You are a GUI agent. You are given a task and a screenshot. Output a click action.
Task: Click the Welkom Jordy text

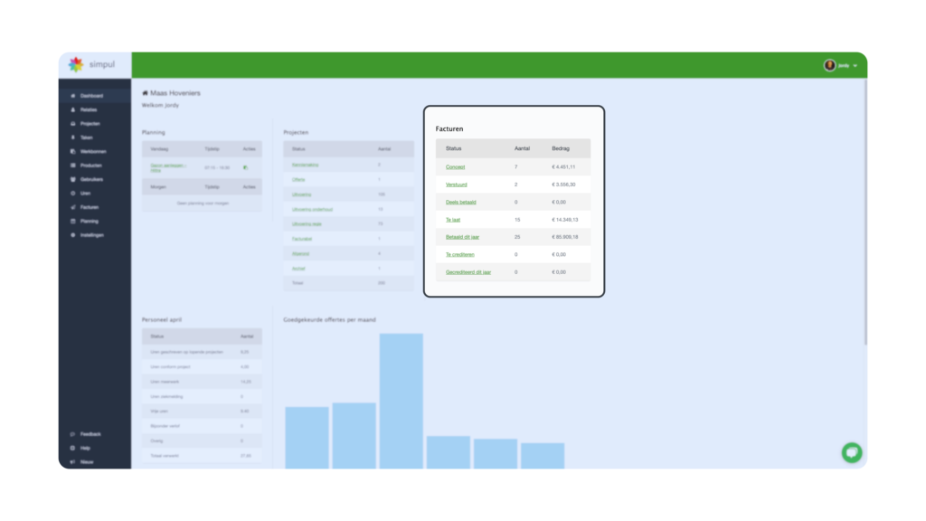point(160,105)
